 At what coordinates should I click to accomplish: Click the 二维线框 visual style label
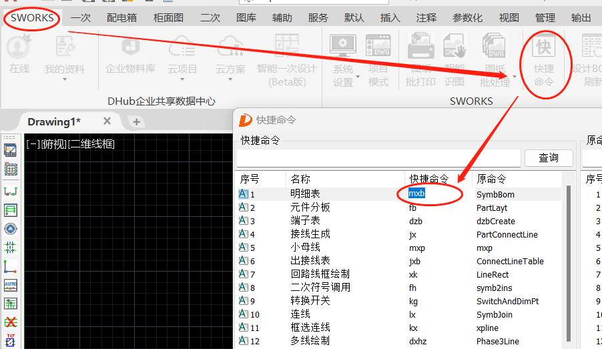(x=91, y=144)
